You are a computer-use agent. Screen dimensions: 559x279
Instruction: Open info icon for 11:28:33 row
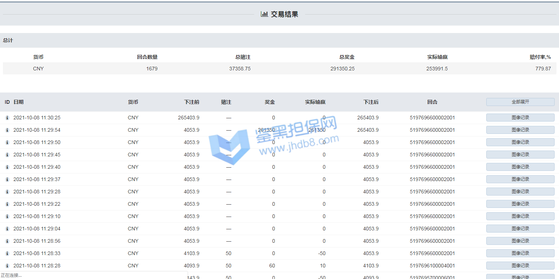[x=7, y=253]
